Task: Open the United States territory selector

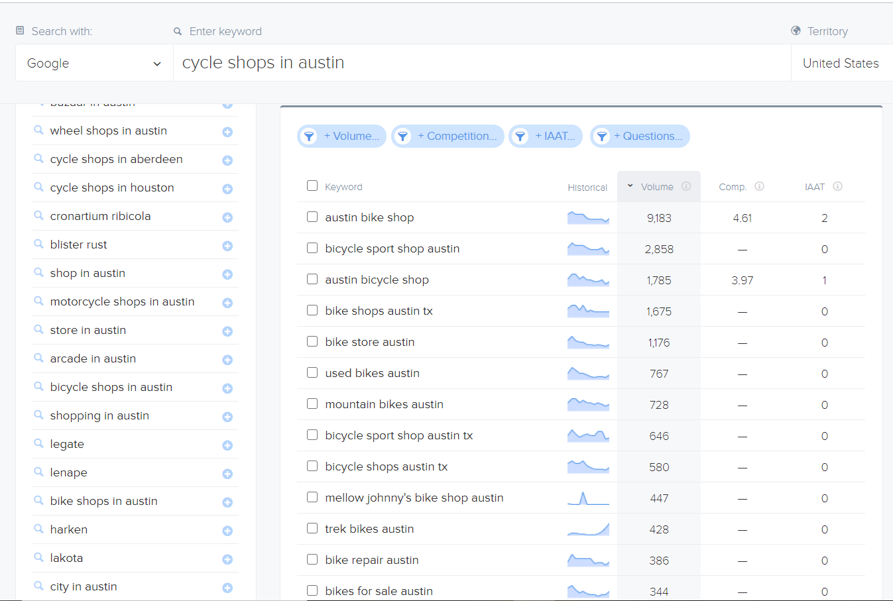Action: [x=841, y=63]
